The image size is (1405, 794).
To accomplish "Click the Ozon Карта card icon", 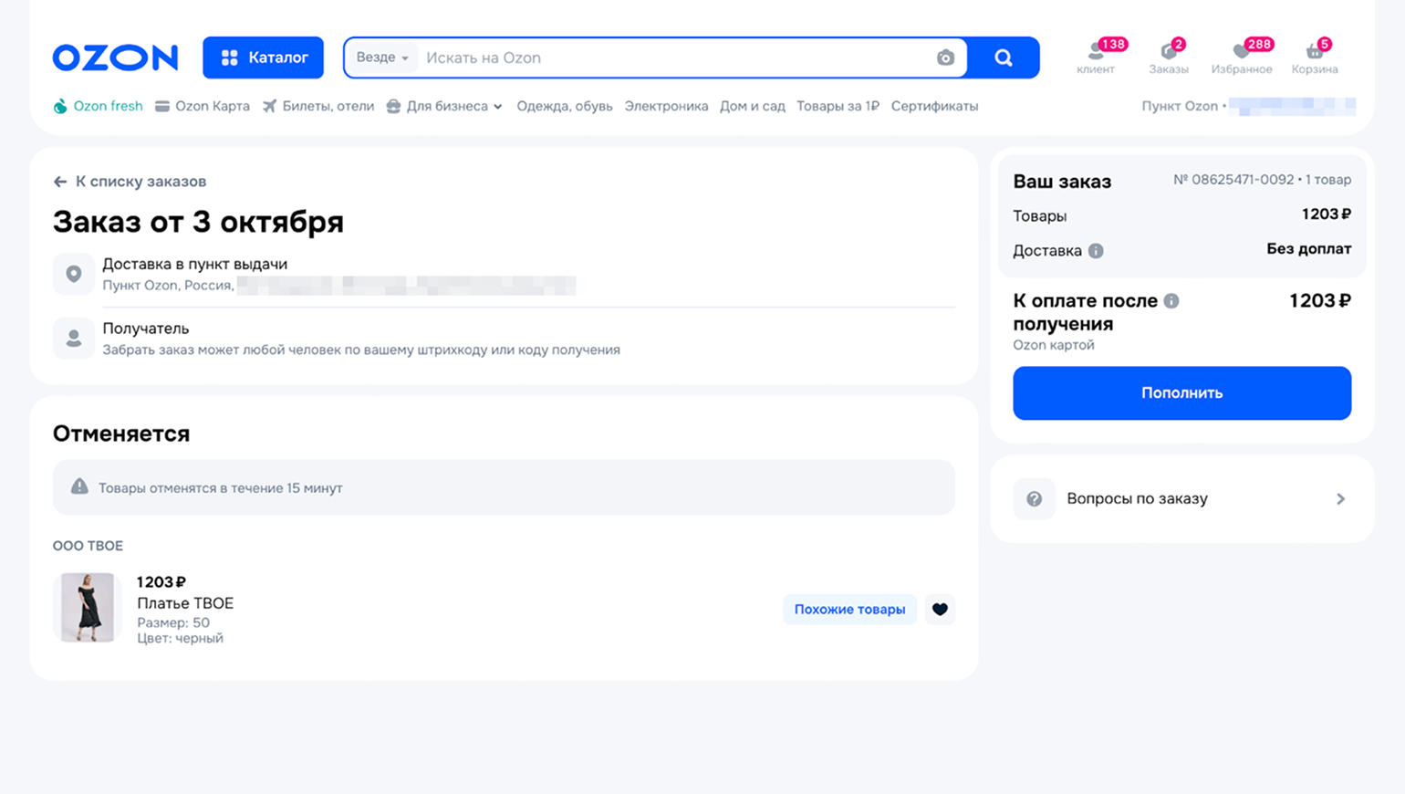I will pos(162,107).
